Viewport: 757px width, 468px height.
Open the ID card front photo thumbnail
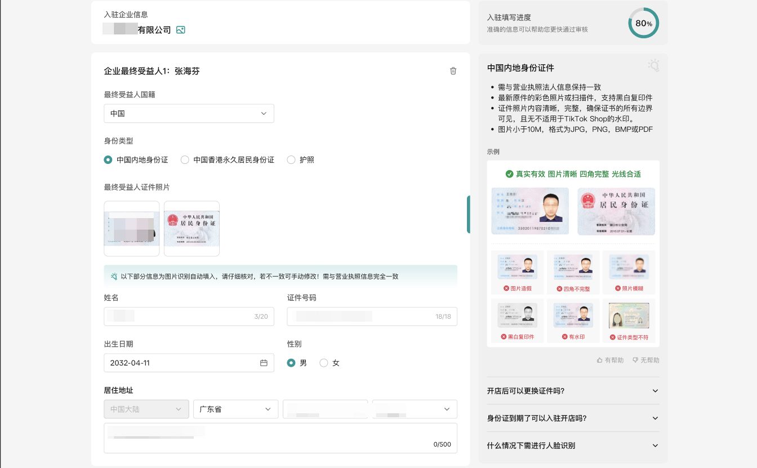[x=132, y=229]
